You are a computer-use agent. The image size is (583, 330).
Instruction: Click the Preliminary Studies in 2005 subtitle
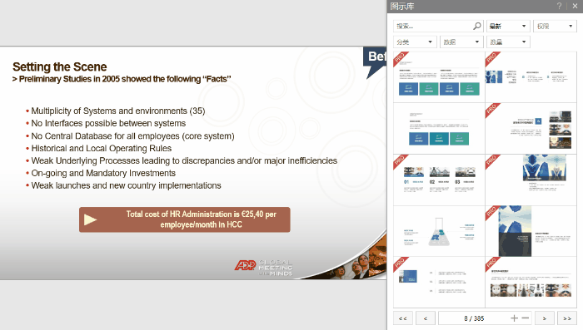122,79
